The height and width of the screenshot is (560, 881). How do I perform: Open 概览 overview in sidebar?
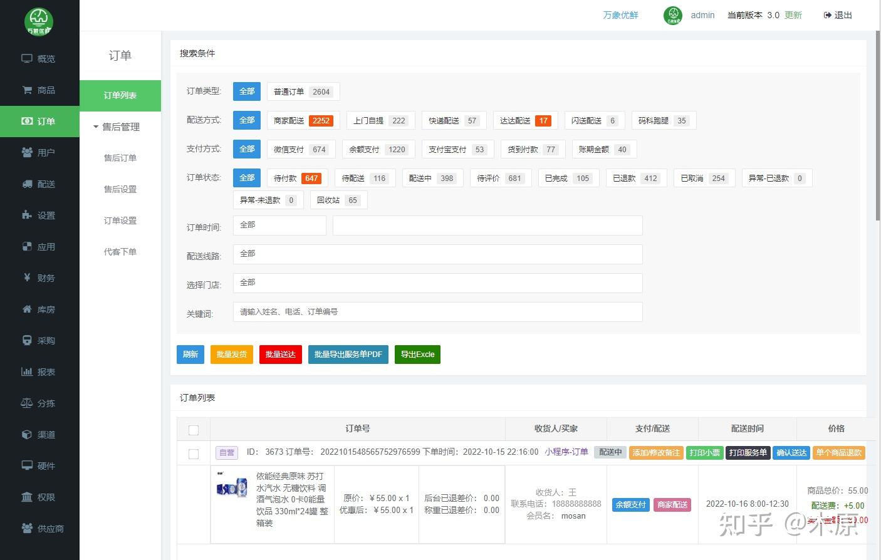39,59
